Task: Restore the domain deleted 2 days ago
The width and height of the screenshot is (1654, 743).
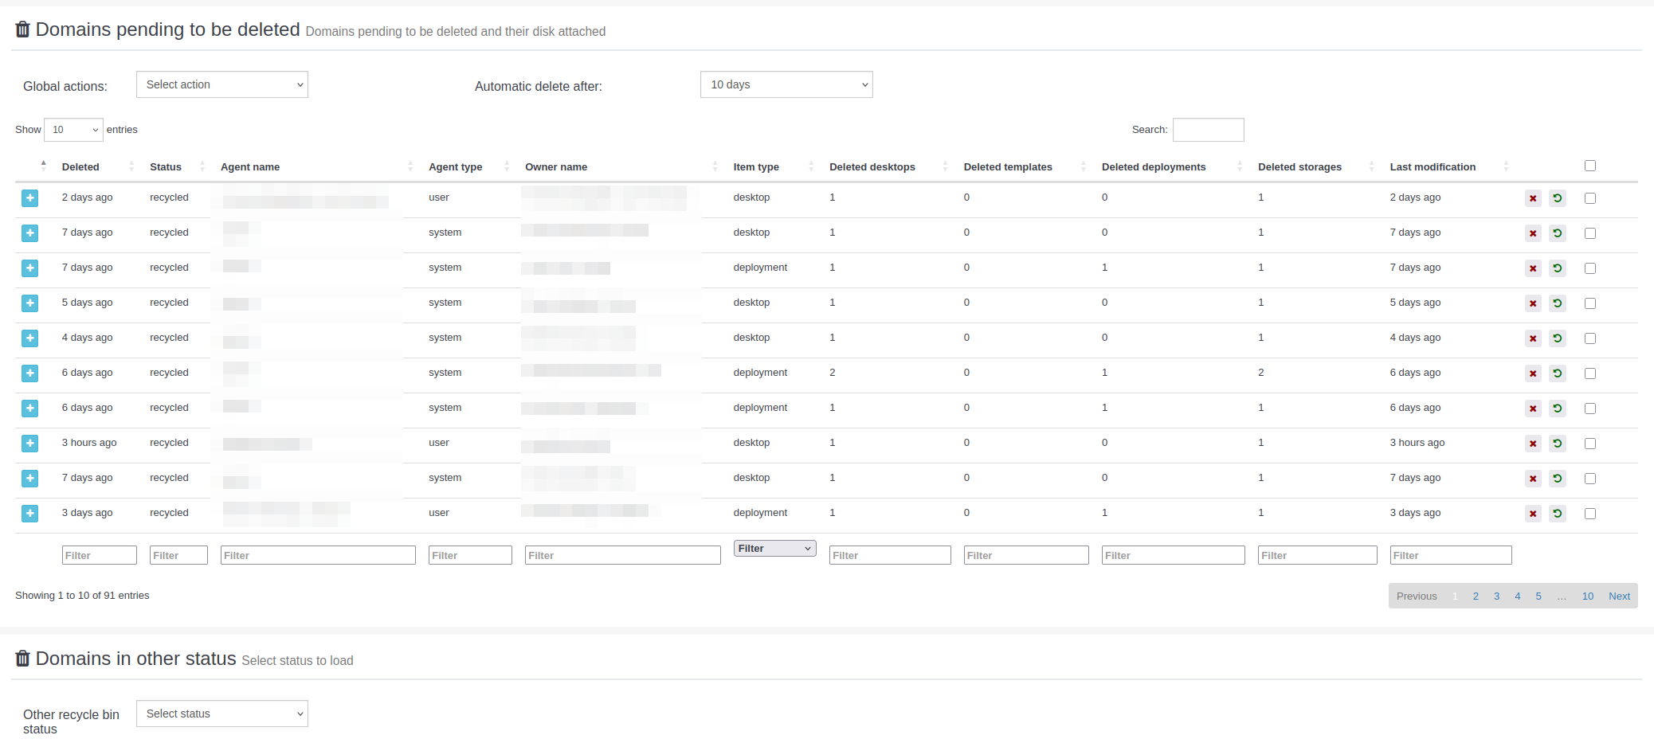Action: point(1557,198)
